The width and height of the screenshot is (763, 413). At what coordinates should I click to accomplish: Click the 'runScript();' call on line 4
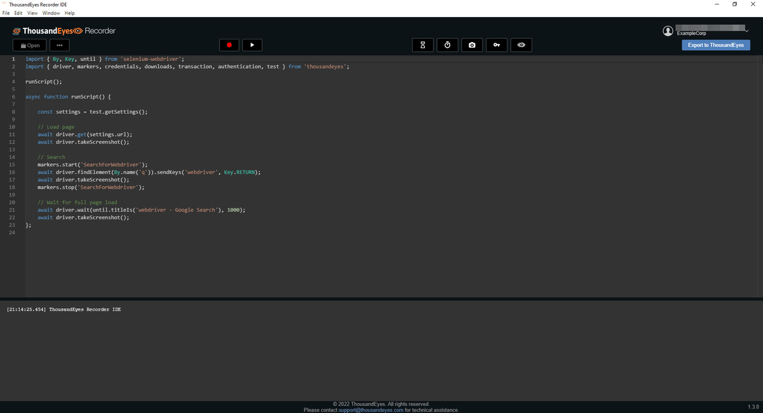pos(43,81)
